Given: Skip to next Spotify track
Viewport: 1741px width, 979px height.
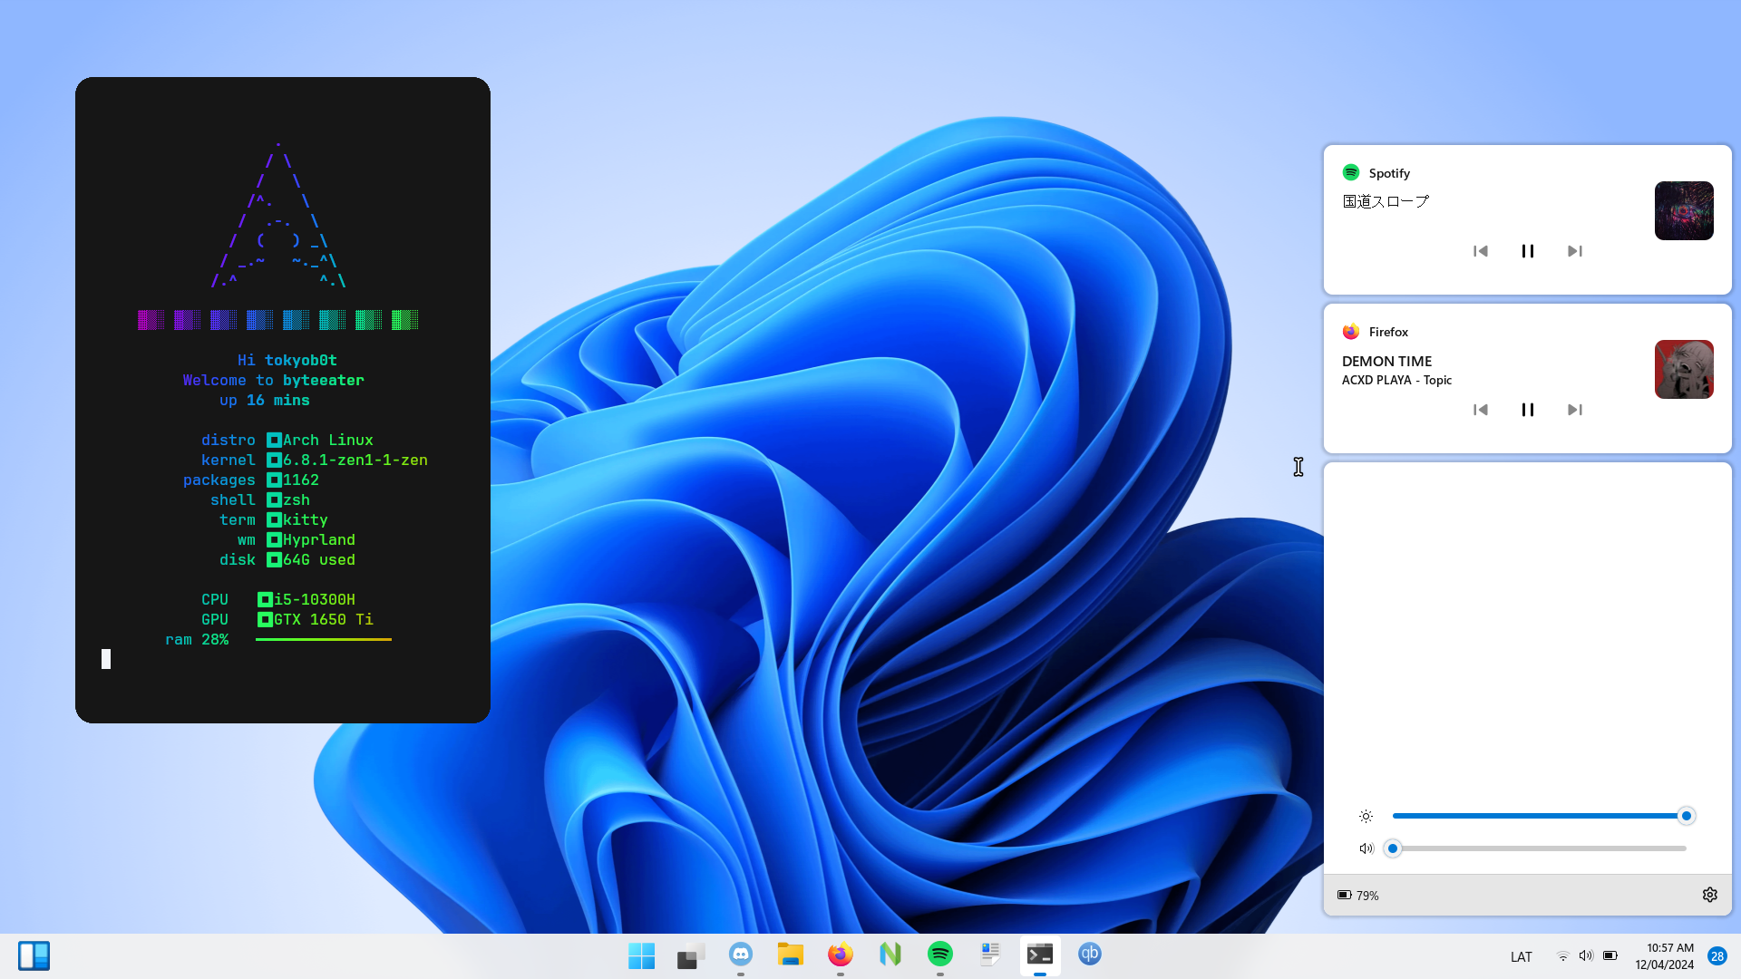Looking at the screenshot, I should (x=1575, y=251).
